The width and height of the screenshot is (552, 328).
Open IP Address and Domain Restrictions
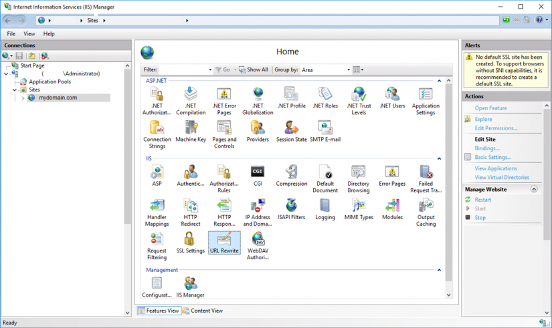(258, 212)
